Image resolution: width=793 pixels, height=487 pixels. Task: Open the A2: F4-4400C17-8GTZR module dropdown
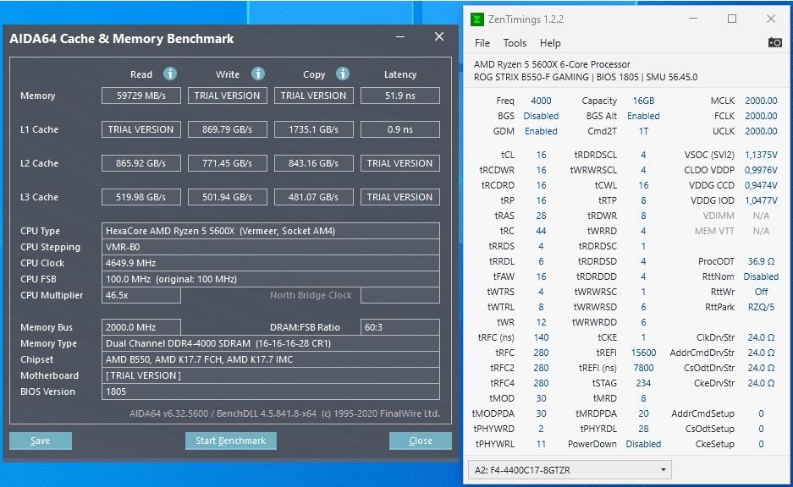[570, 470]
